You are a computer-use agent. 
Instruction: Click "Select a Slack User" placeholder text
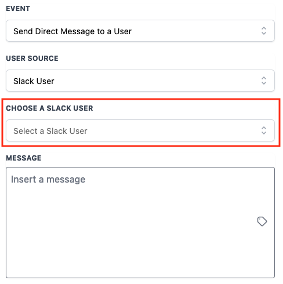click(x=50, y=131)
